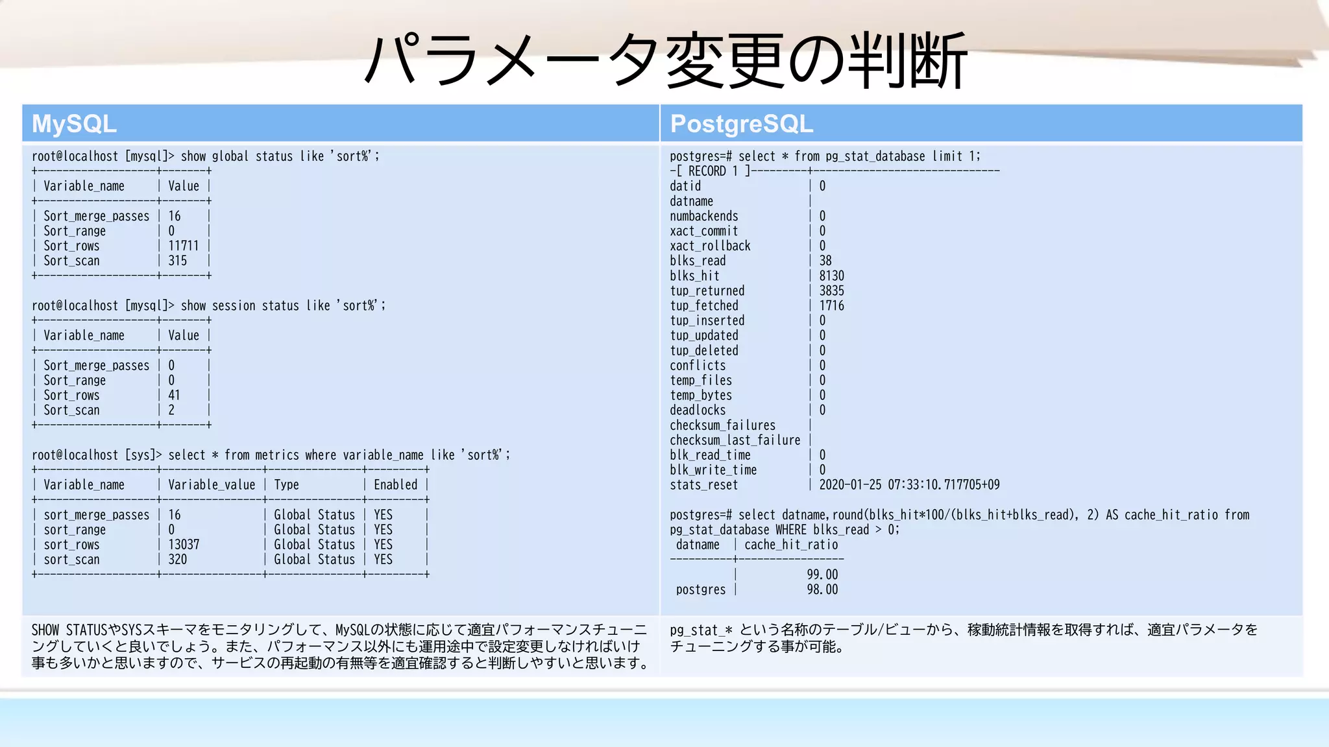Click the deadlocks field name
Viewport: 1329px width, 747px height.
pos(698,410)
